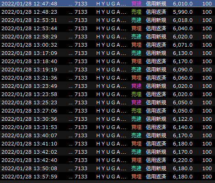
Task: Click the price 6,130.0
Action: (x=183, y=53)
